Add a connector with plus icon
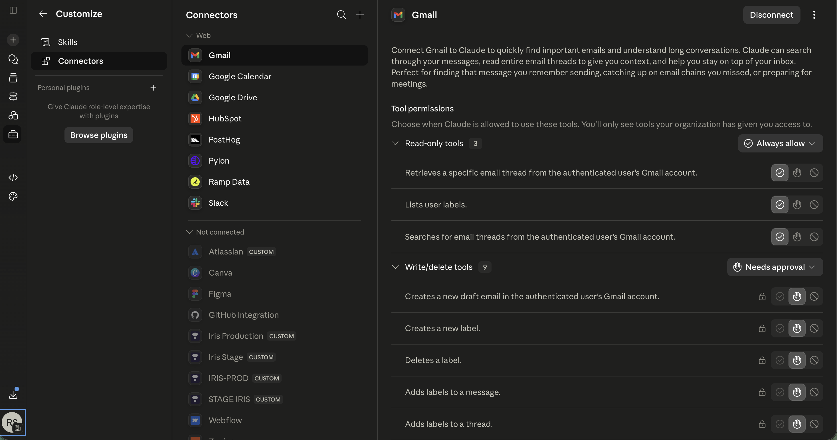 [x=360, y=15]
